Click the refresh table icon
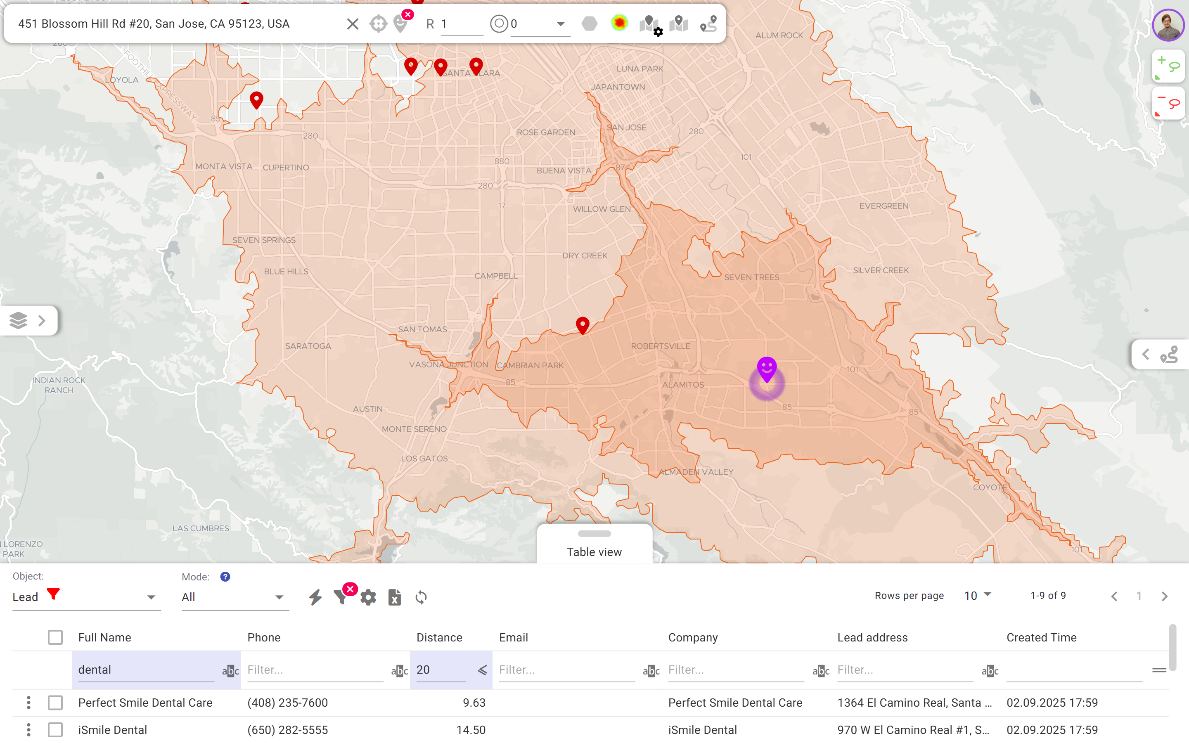Viewport: 1189px width, 743px height. coord(421,597)
